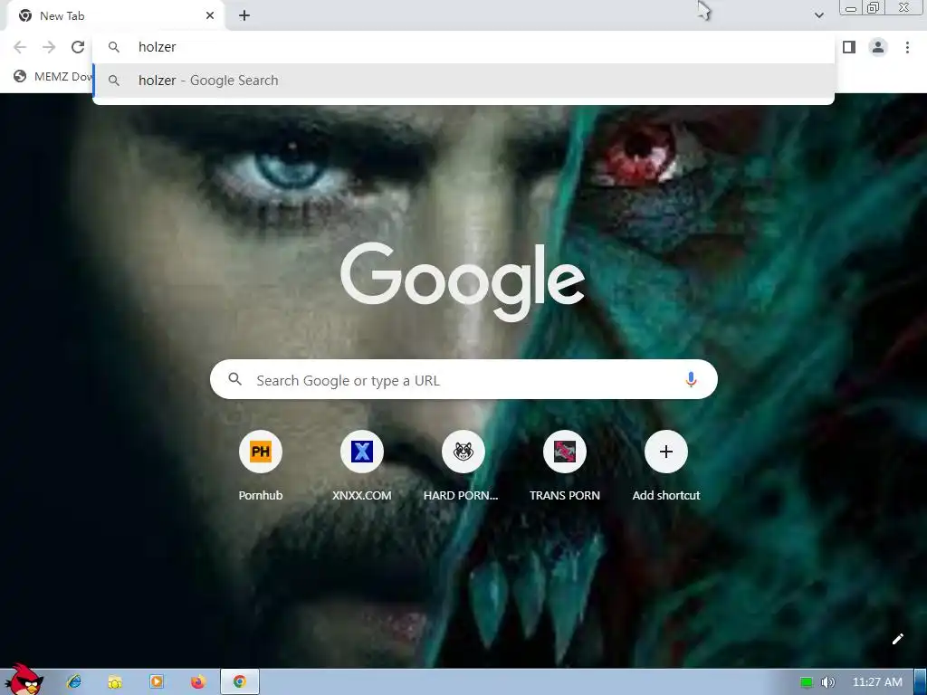
Task: Click the show desktop strip
Action: (x=921, y=682)
